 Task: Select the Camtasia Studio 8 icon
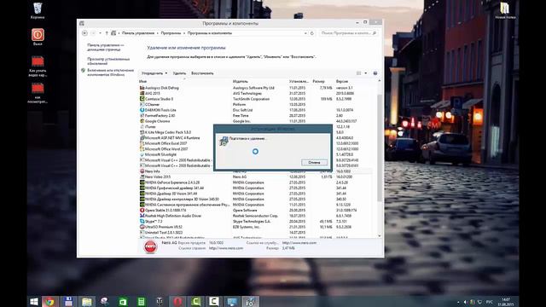(x=142, y=99)
